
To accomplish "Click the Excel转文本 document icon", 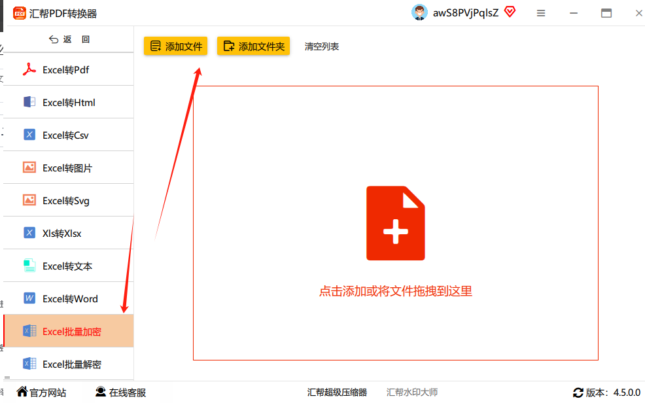I will coord(29,266).
